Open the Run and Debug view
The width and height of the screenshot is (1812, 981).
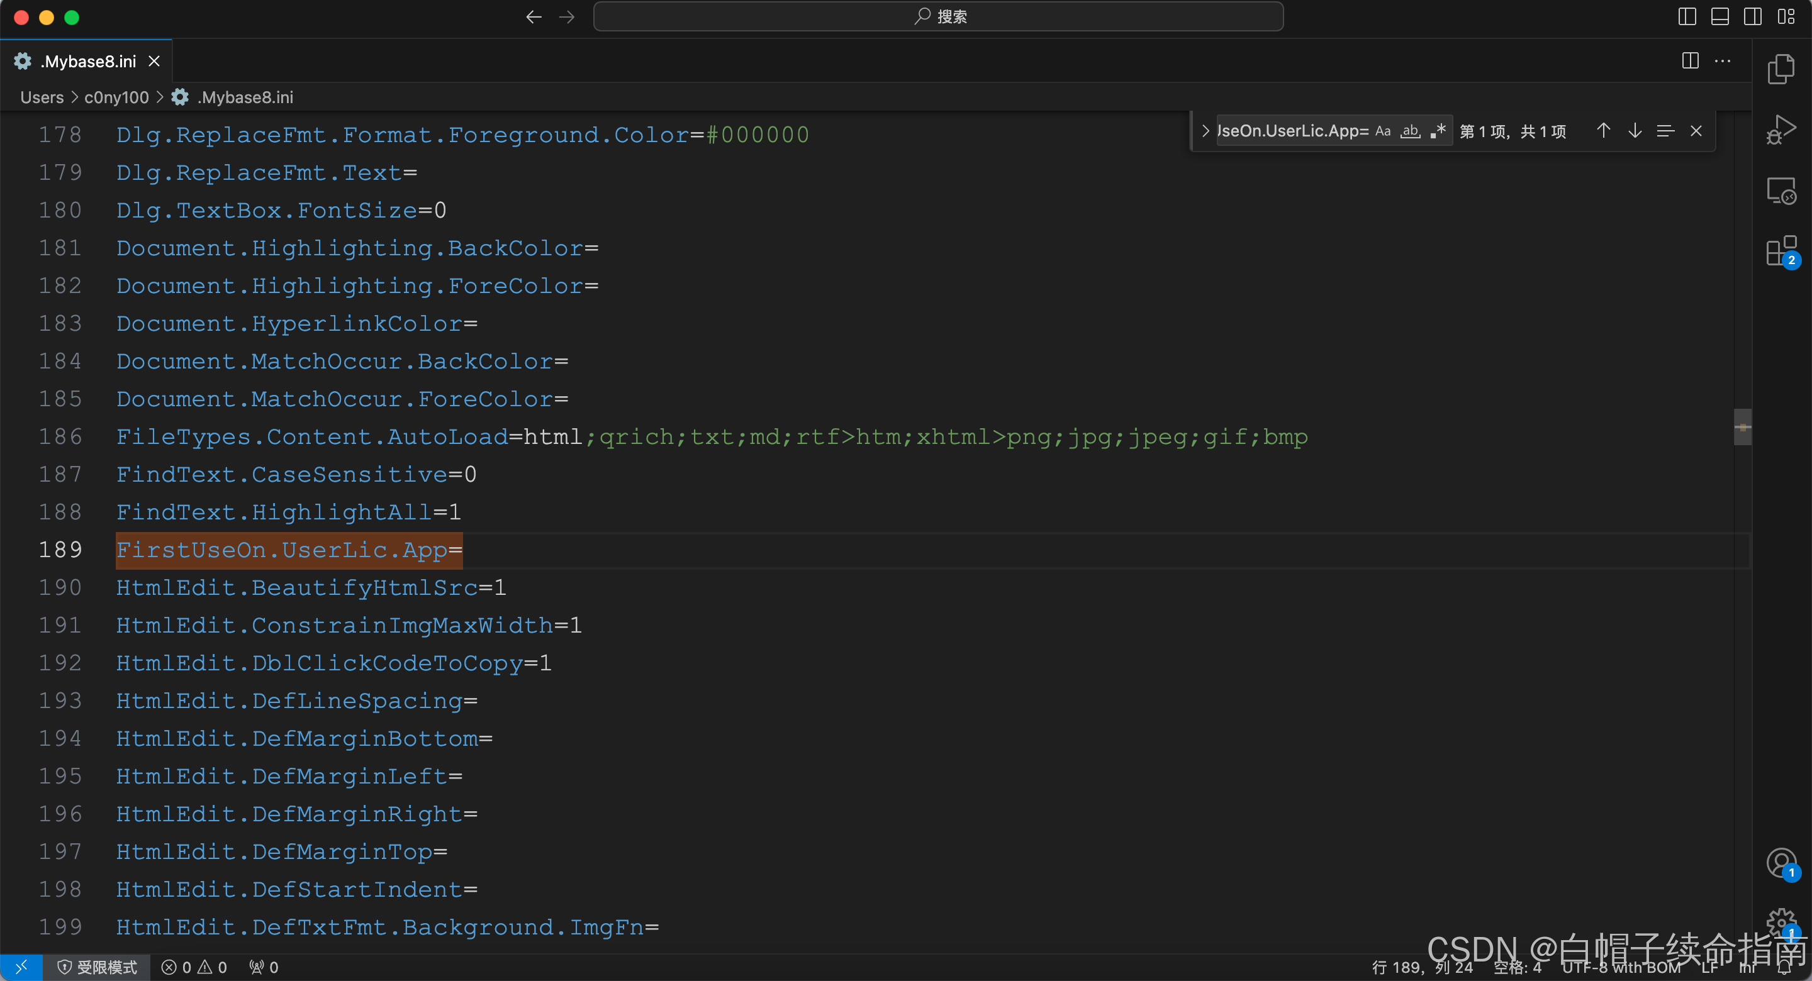(1781, 130)
